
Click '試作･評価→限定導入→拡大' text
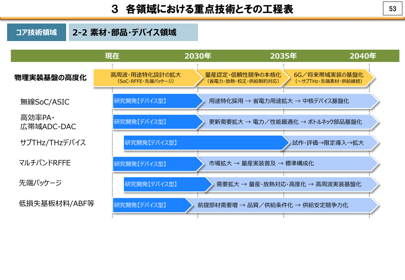pyautogui.click(x=328, y=143)
